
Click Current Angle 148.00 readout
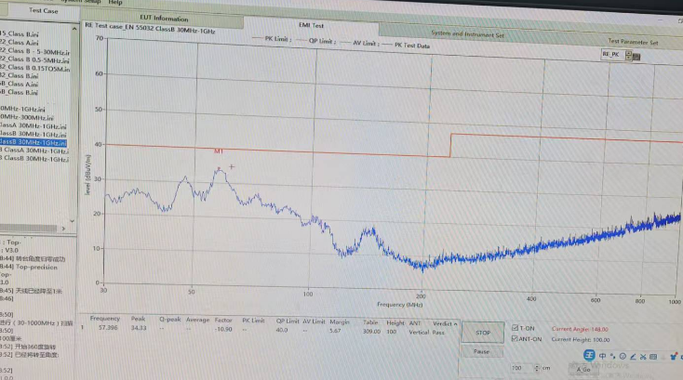580,329
